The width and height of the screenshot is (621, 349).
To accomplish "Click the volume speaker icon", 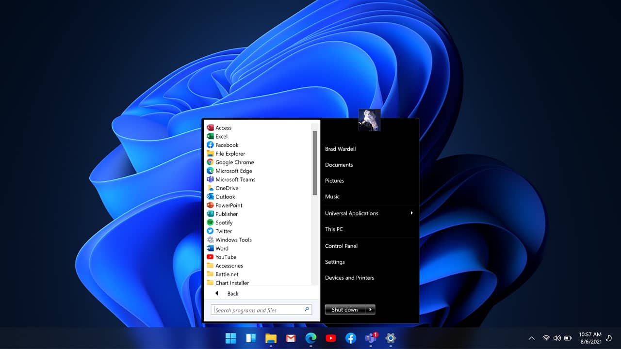I will point(557,338).
